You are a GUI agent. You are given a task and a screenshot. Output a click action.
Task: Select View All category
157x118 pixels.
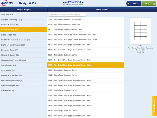(23, 15)
